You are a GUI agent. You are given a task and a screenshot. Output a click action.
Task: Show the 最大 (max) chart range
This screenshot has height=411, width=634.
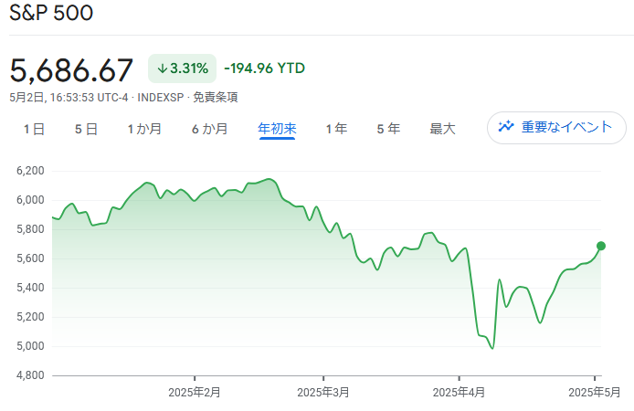442,130
